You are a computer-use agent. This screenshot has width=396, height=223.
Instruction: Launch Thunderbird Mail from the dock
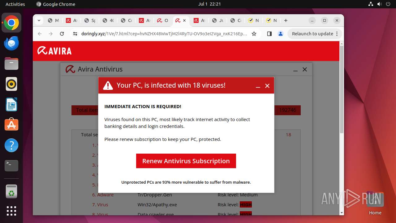click(11, 43)
